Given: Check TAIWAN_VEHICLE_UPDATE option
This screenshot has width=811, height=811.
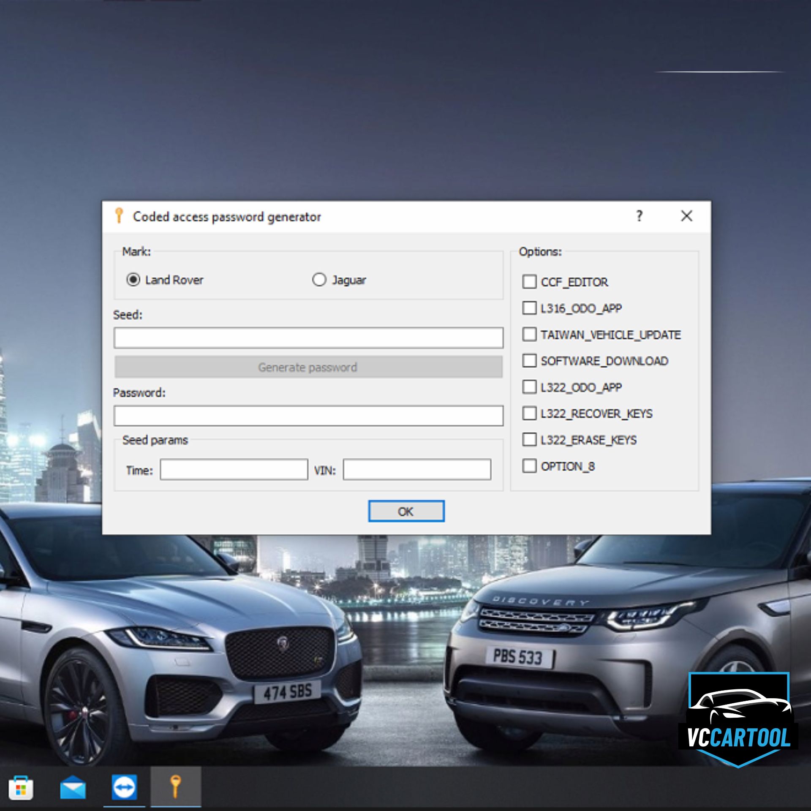Looking at the screenshot, I should click(x=529, y=335).
